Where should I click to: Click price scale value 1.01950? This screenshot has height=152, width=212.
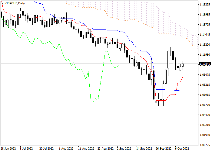[205, 135]
